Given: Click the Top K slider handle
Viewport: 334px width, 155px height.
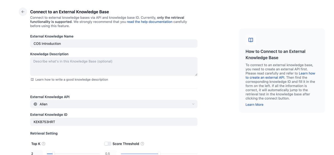Looking at the screenshot, I should [53, 153].
